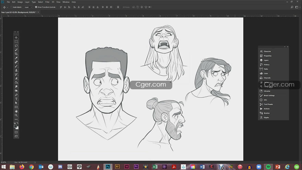Select the Rectangular Marquee tool

(x=16, y=42)
